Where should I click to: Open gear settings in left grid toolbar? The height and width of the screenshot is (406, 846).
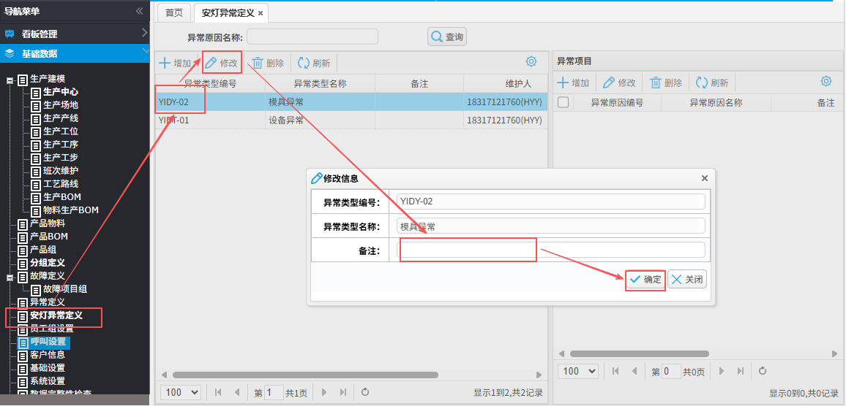tap(531, 62)
